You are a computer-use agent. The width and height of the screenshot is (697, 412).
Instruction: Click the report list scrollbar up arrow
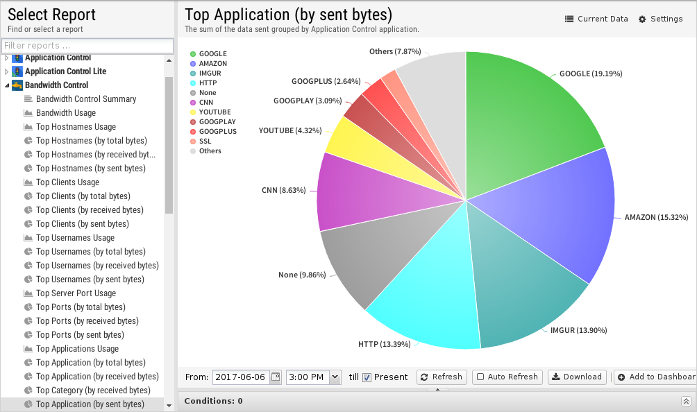tap(169, 60)
